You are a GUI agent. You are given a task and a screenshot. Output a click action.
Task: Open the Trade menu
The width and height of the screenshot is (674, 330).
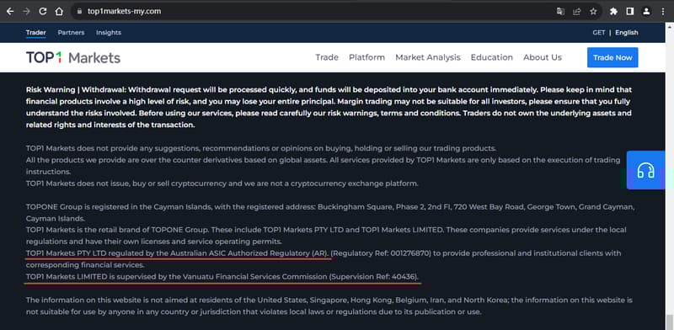coord(327,57)
